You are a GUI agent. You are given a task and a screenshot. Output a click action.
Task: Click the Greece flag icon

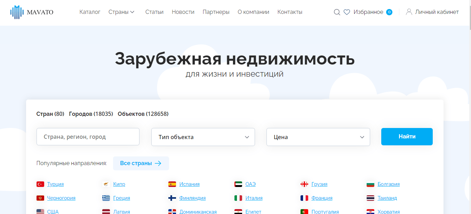click(x=106, y=198)
